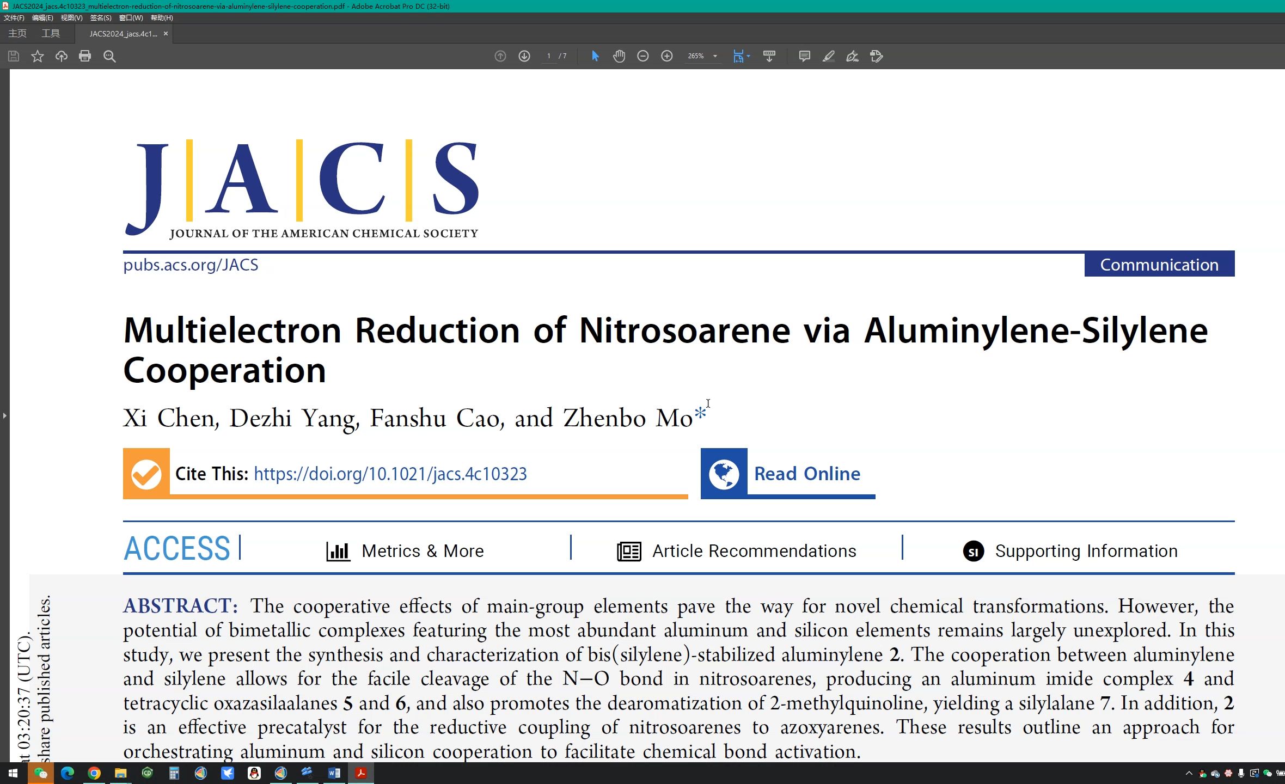
Task: Click the Save file icon
Action: coord(14,56)
